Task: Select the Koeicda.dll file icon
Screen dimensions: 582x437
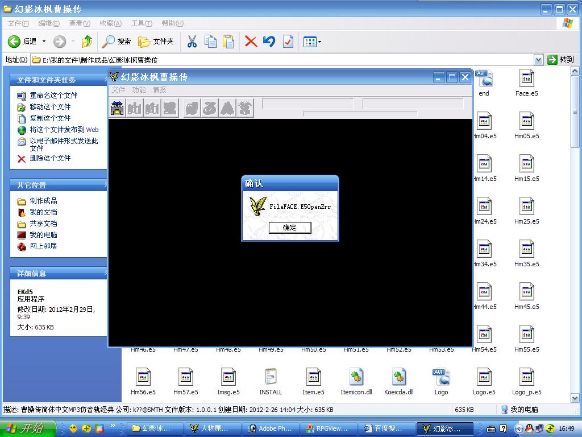Action: [398, 377]
